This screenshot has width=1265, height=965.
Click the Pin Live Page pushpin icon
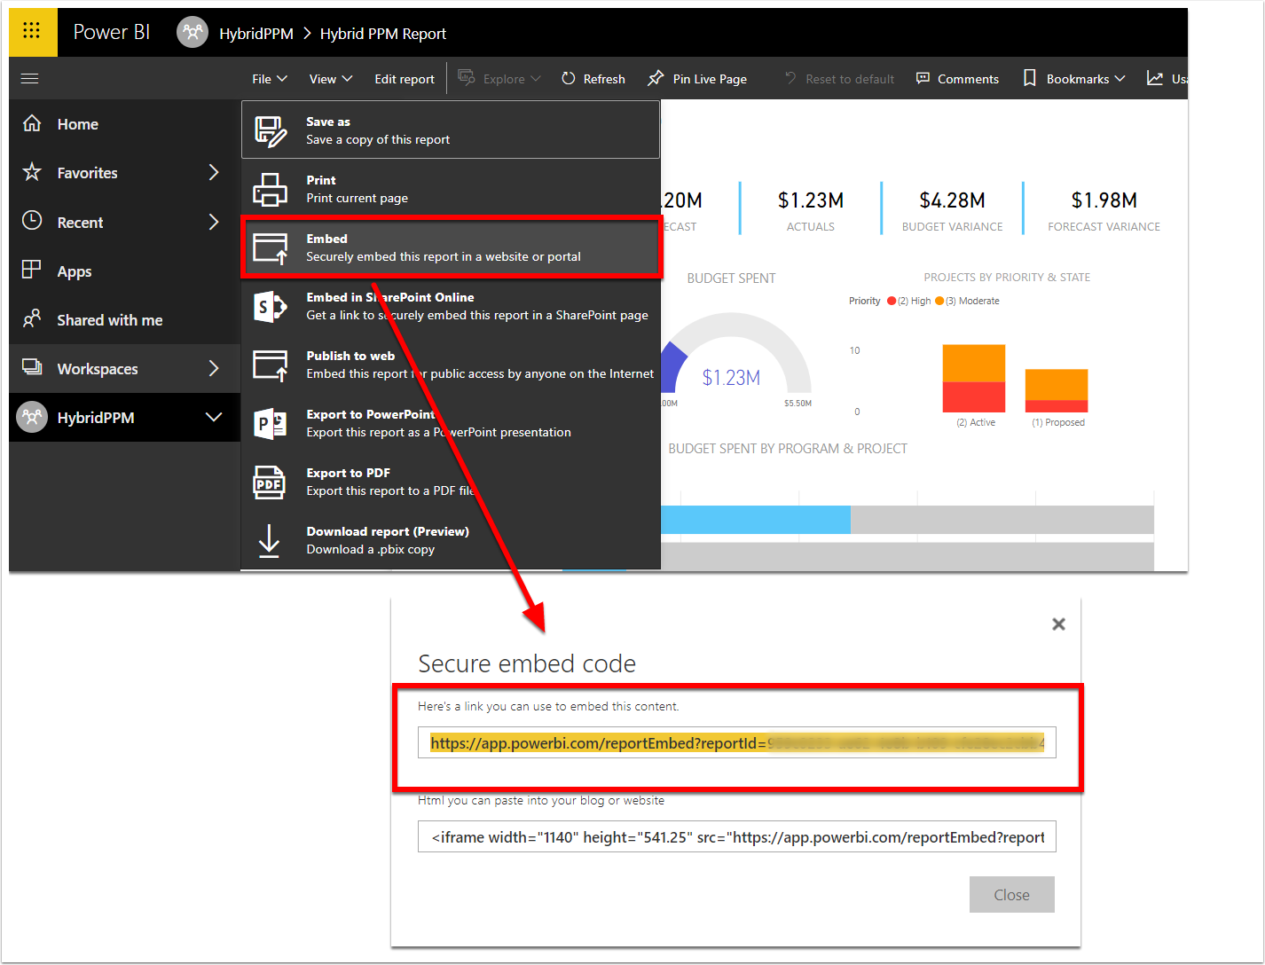656,78
